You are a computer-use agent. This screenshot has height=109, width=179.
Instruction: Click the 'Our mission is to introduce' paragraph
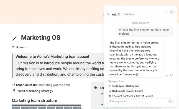pyautogui.click(x=60, y=69)
